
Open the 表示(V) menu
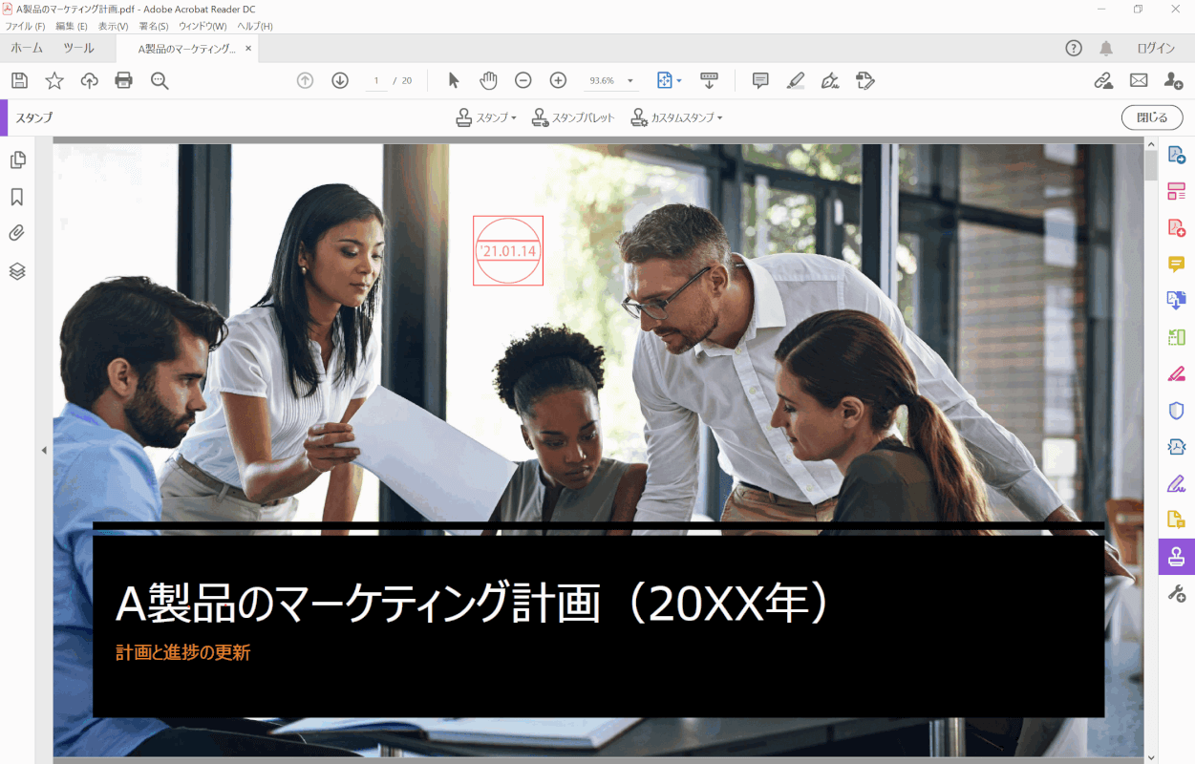pyautogui.click(x=113, y=26)
